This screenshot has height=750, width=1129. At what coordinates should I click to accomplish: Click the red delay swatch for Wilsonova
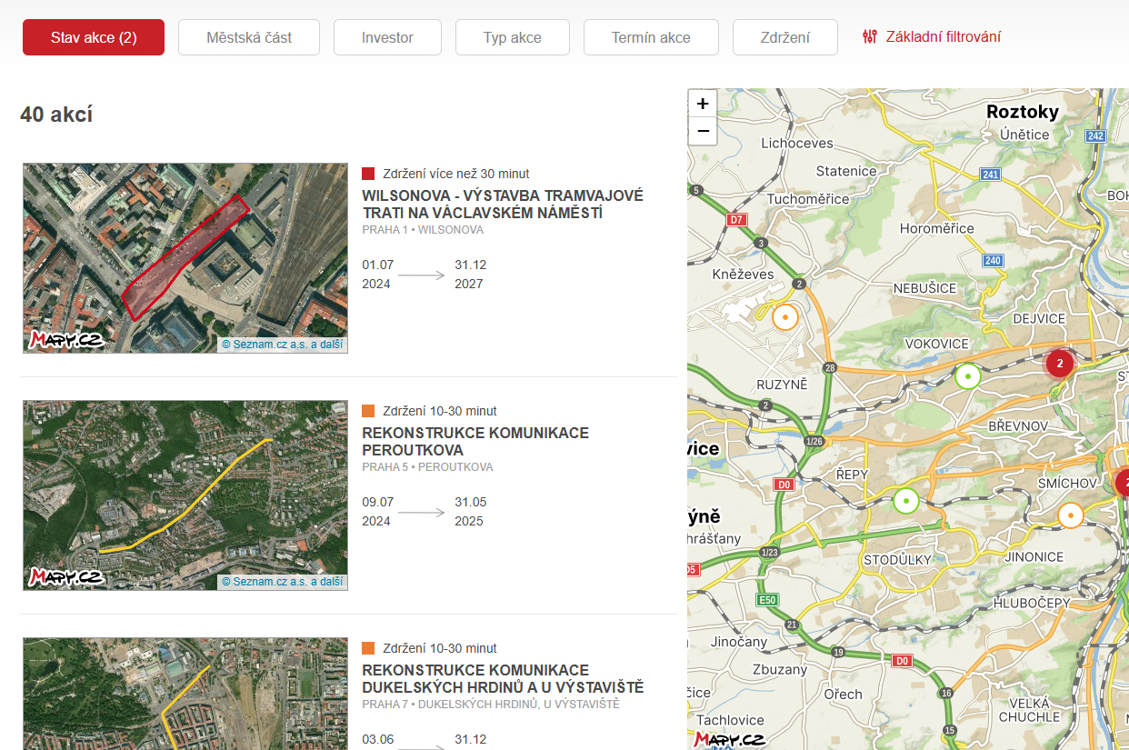[368, 174]
